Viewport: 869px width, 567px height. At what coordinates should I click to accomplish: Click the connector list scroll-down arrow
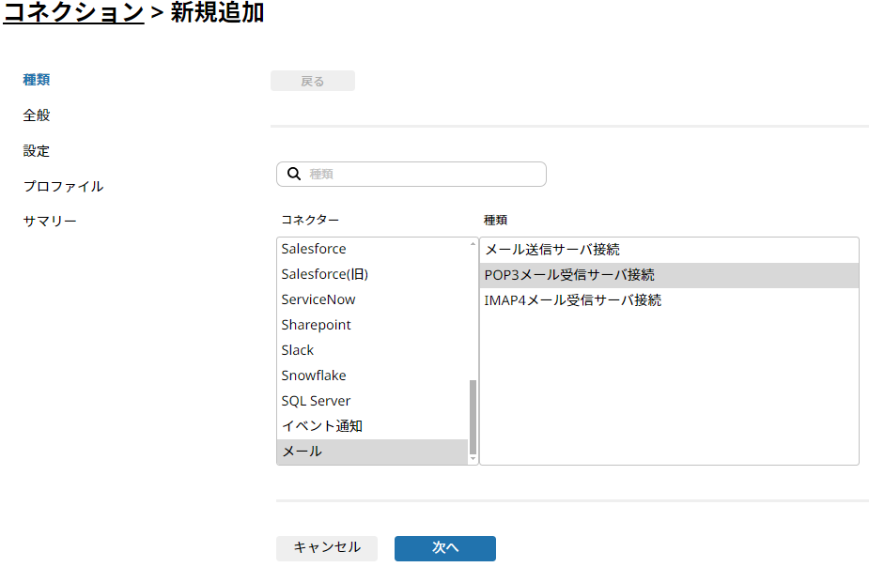click(473, 458)
